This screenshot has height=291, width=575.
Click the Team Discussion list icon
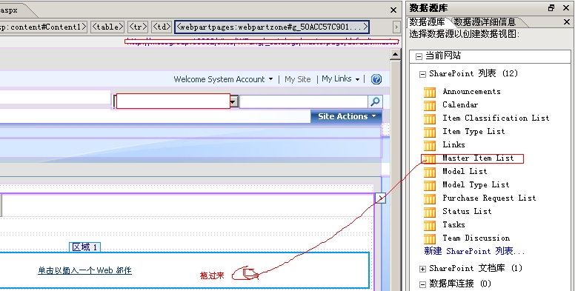tap(430, 238)
